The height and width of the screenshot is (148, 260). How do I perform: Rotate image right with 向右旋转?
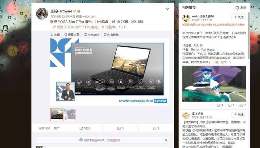111,35
